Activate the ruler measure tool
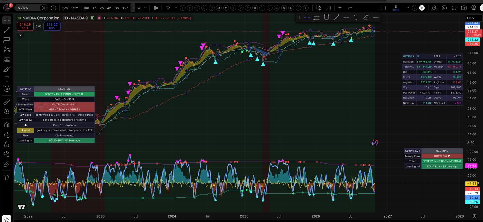Image resolution: width=483 pixels, height=222 pixels. [7, 102]
